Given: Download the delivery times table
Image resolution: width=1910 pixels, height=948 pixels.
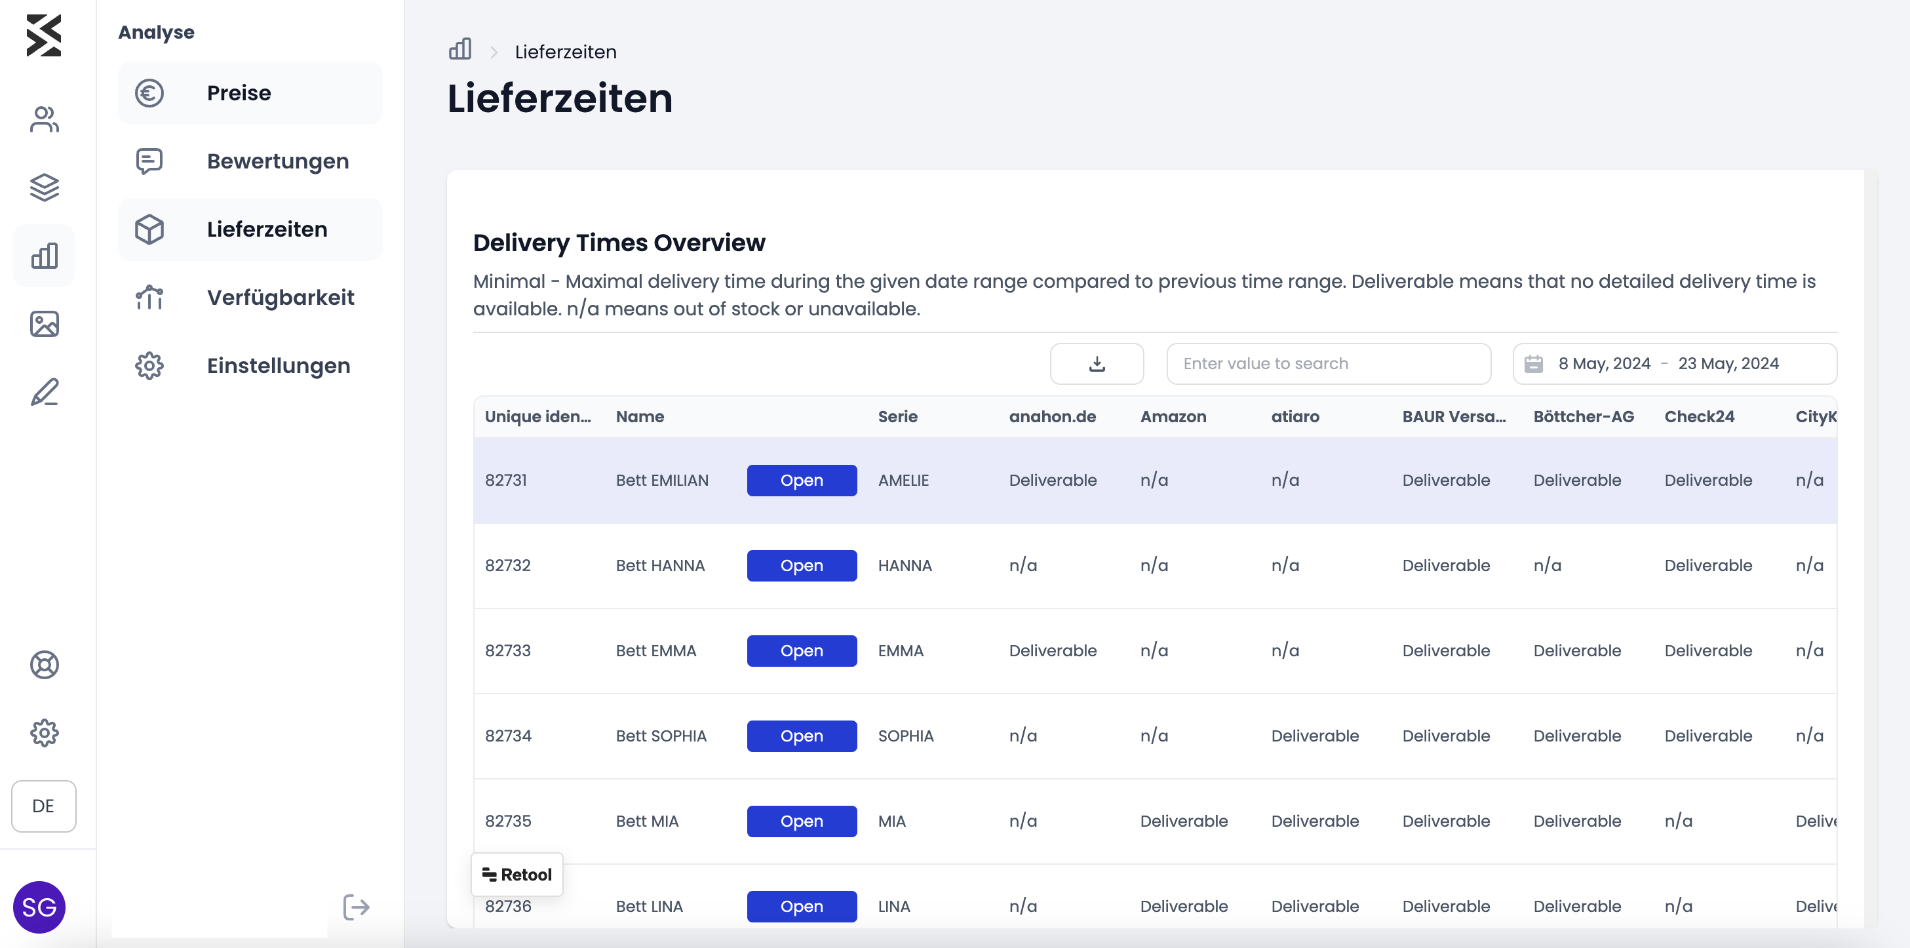Looking at the screenshot, I should [x=1097, y=363].
